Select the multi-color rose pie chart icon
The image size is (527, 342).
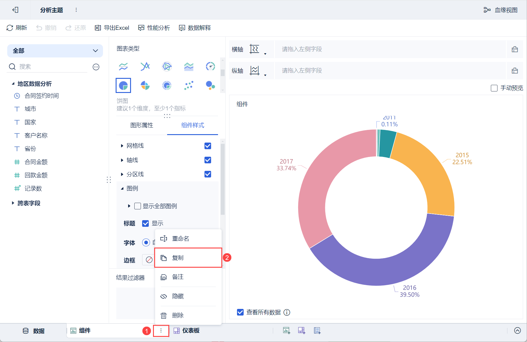point(145,85)
